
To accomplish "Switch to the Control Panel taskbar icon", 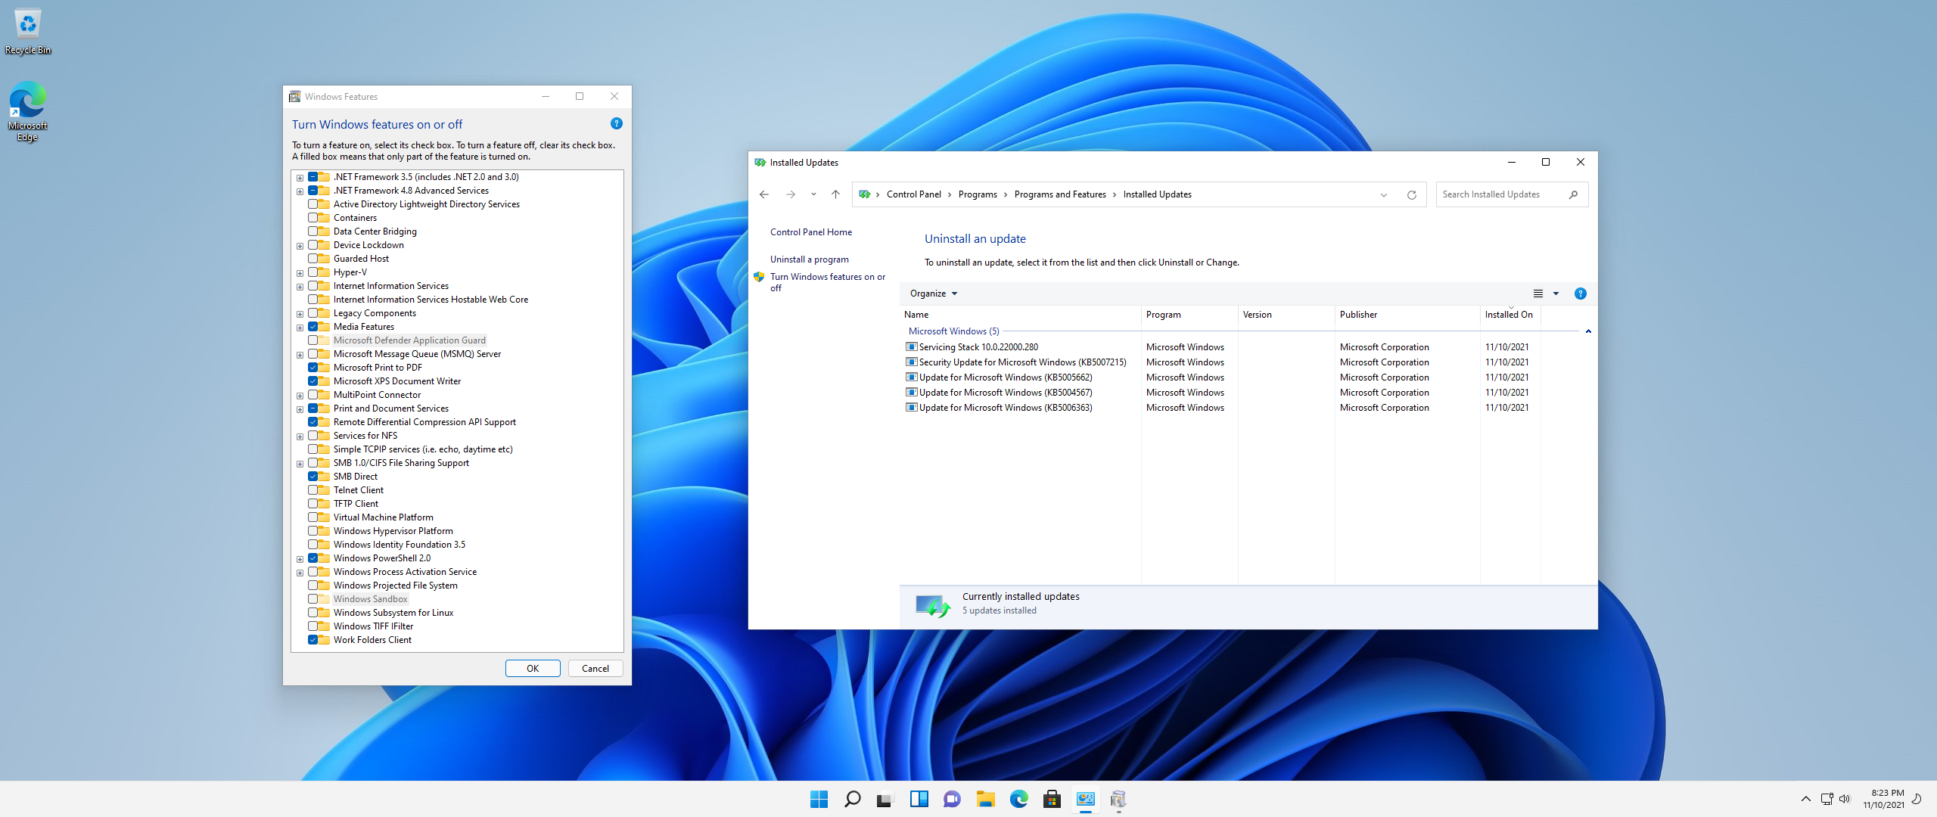I will (1085, 799).
